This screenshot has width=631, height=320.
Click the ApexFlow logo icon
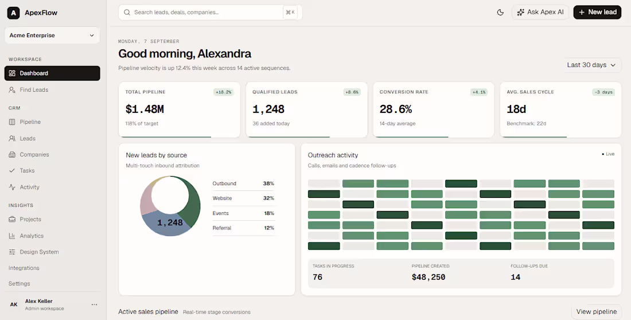tap(13, 13)
